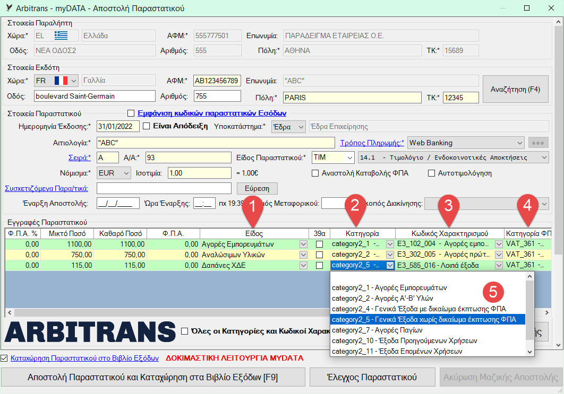The width and height of the screenshot is (564, 394).
Task: Click the Α/Α number field with 93
Action: click(x=189, y=157)
